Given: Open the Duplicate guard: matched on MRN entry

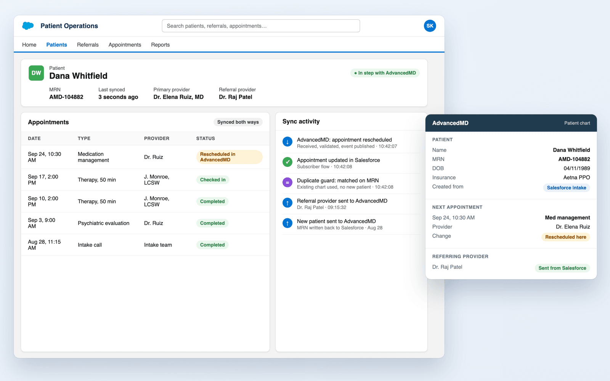Looking at the screenshot, I should (x=351, y=184).
